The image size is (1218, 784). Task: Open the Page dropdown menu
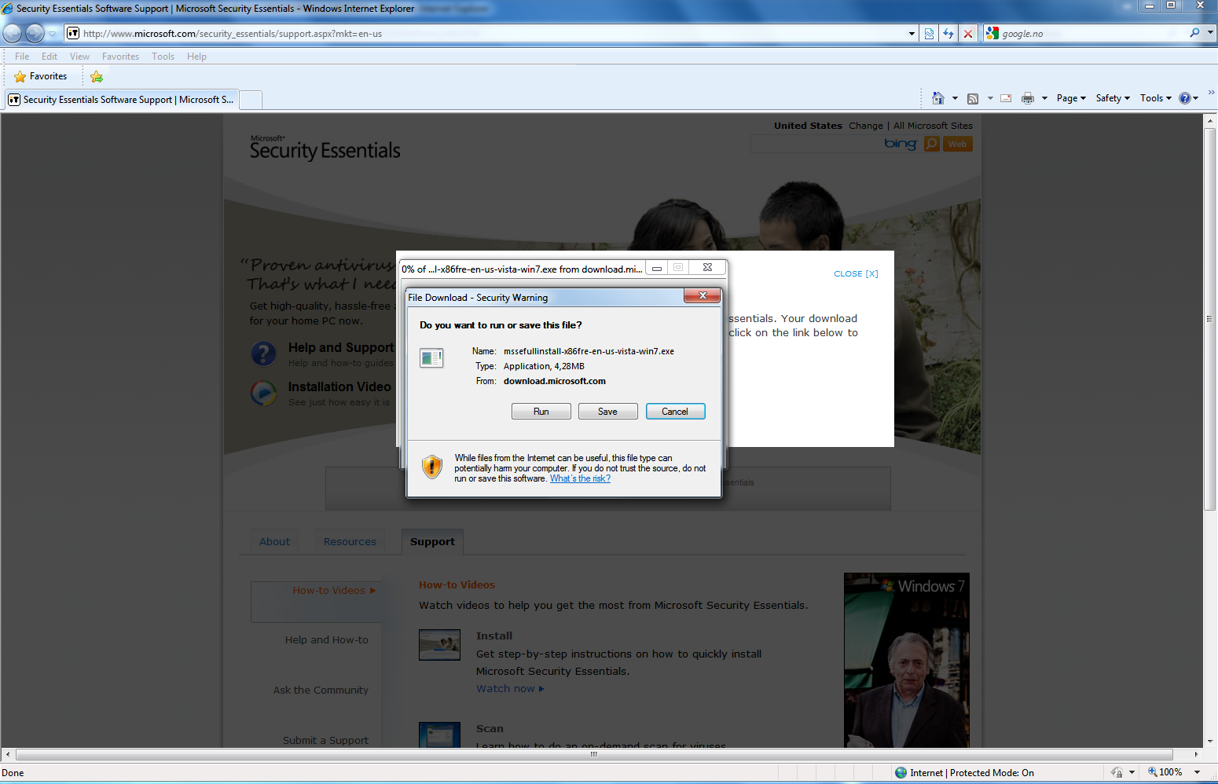pos(1071,98)
